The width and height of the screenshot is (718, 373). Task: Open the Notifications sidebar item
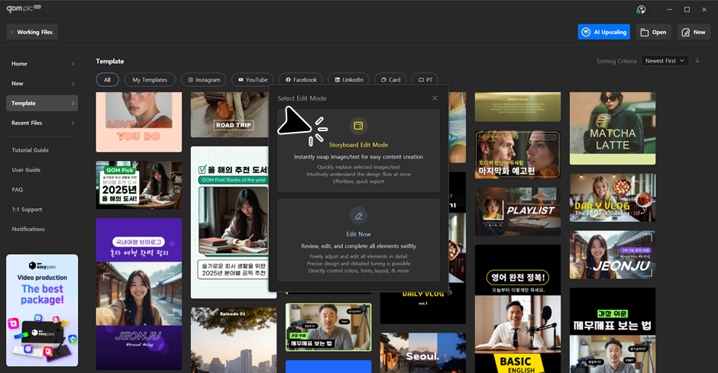[28, 229]
